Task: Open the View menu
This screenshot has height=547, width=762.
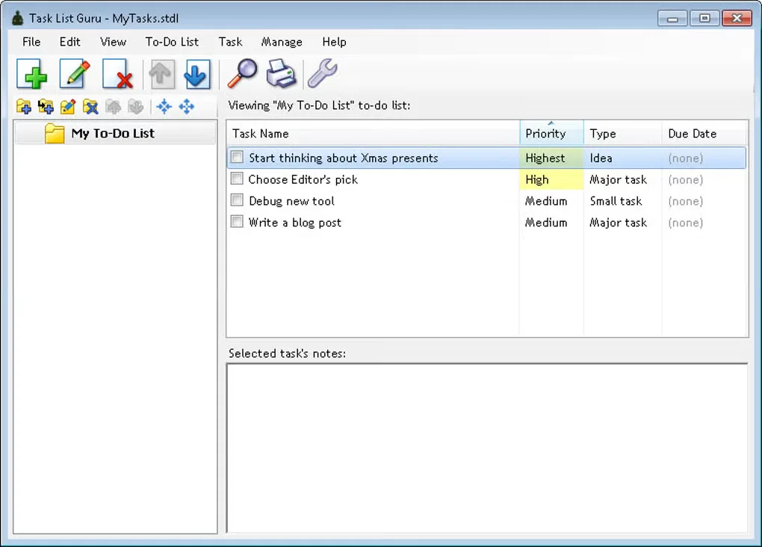Action: [x=114, y=42]
